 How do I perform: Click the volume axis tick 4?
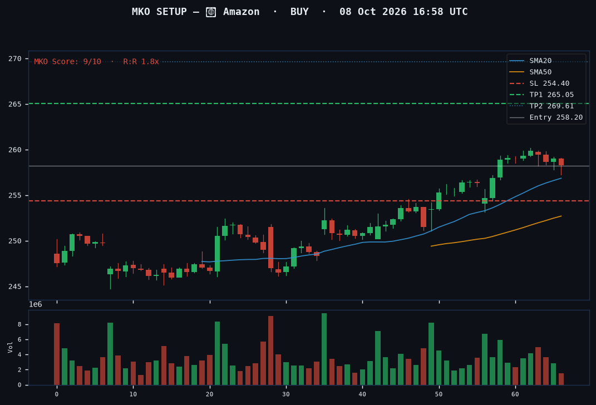coord(19,355)
